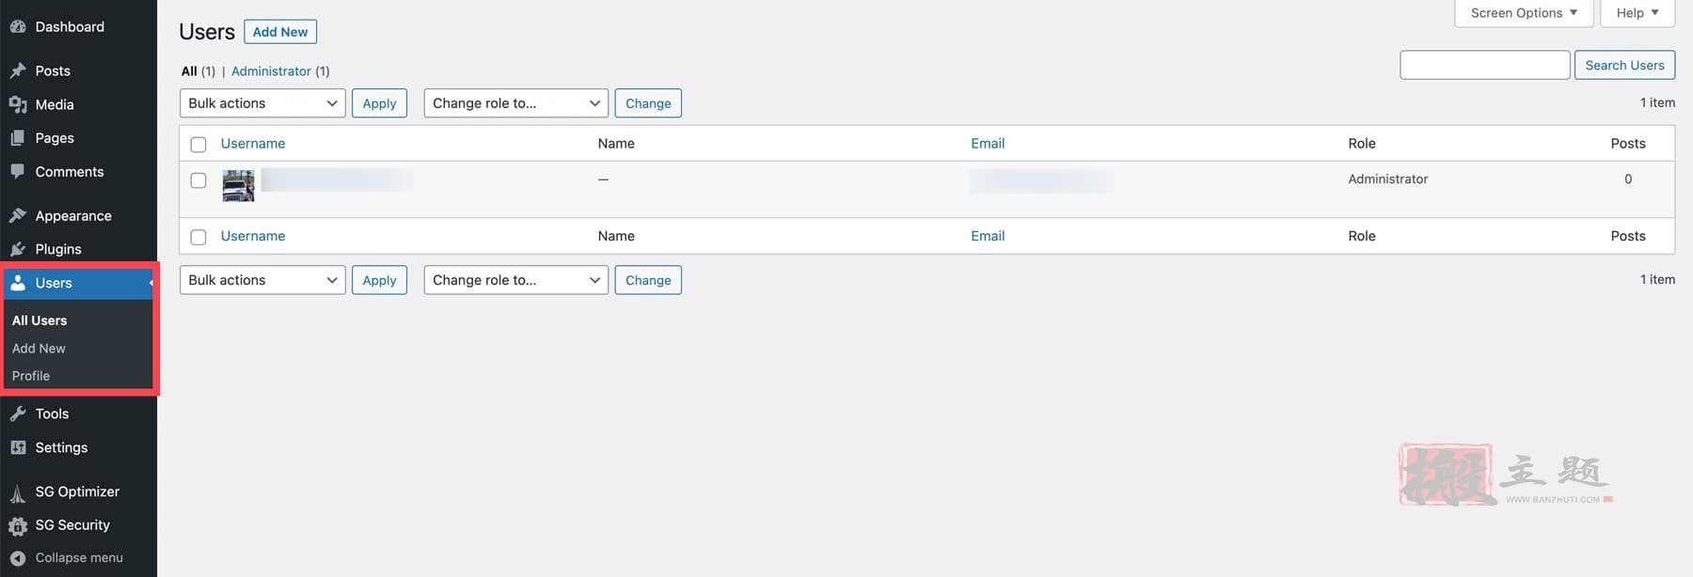Click the Add New button beside Users heading

click(x=280, y=32)
